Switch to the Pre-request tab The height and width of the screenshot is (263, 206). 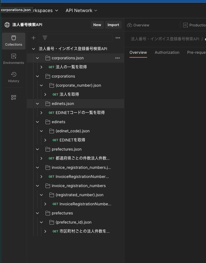point(197,52)
